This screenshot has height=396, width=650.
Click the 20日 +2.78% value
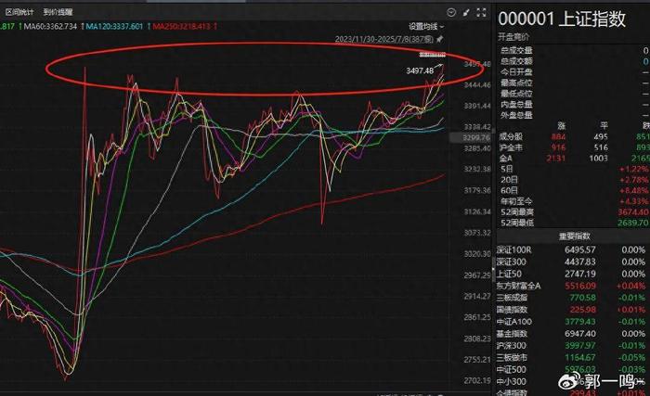pos(634,180)
